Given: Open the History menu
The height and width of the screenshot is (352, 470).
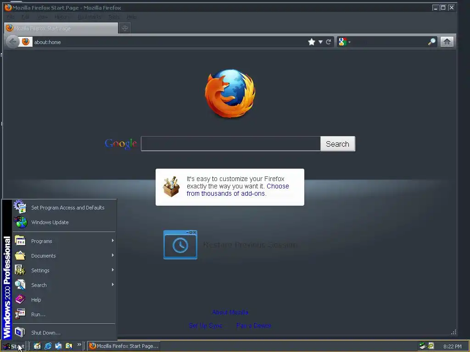Looking at the screenshot, I should (x=62, y=17).
